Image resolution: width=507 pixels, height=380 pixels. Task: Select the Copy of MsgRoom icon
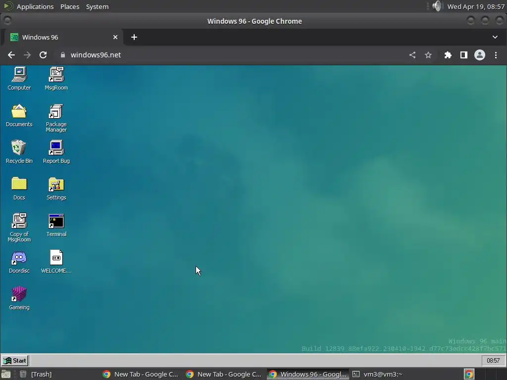[x=19, y=228]
